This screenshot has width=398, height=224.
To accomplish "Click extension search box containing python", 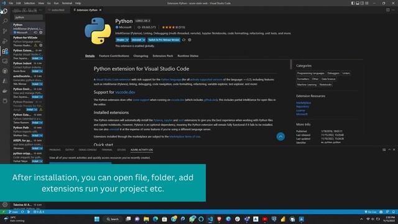I will pyautogui.click(x=28, y=17).
